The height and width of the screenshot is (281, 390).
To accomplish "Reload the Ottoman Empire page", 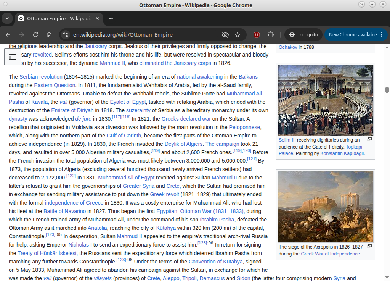I will tap(35, 35).
